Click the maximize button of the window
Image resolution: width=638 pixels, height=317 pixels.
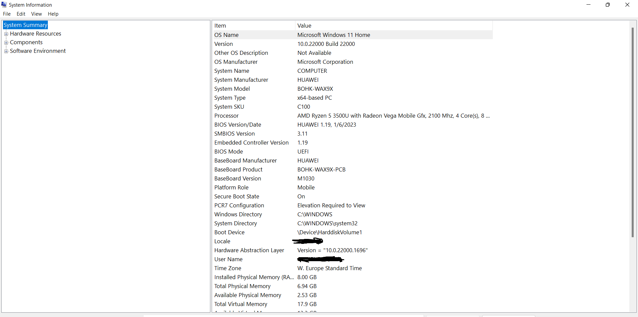coord(608,5)
